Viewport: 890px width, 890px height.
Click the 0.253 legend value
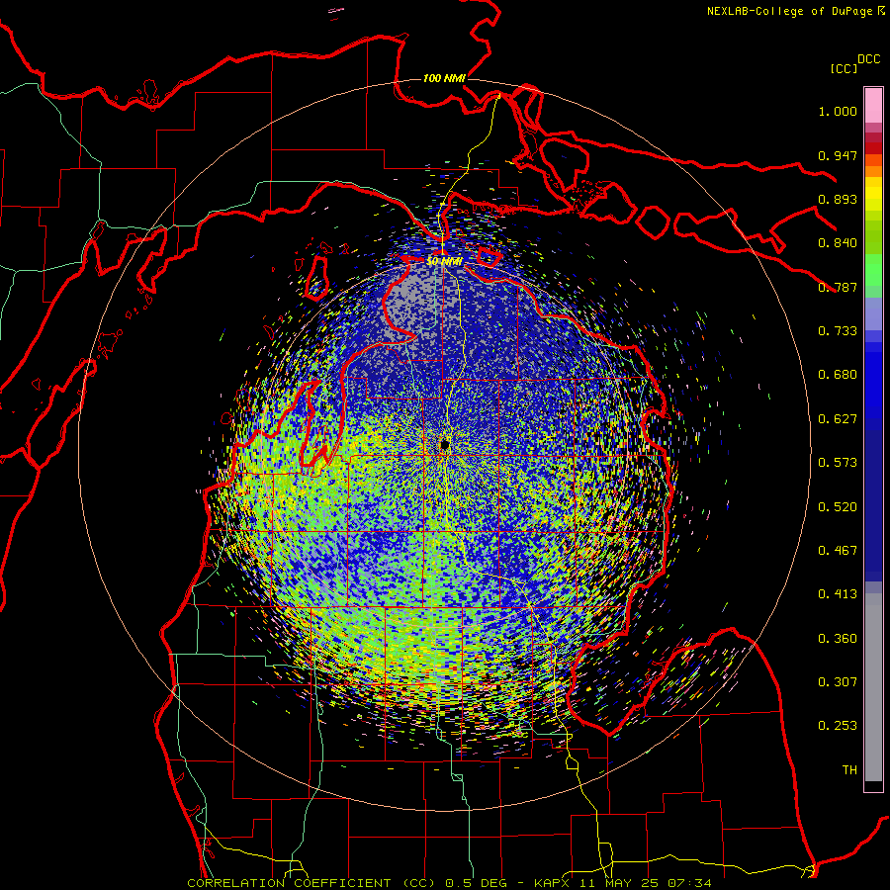[838, 726]
